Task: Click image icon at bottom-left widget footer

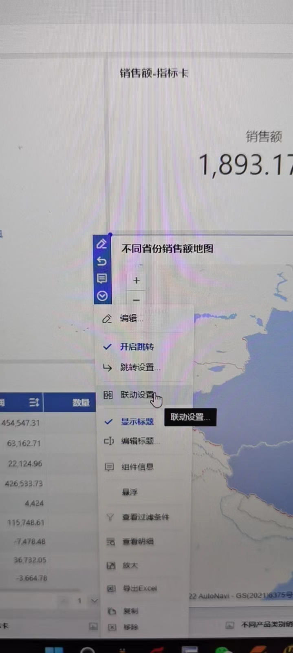Action: coord(93,626)
